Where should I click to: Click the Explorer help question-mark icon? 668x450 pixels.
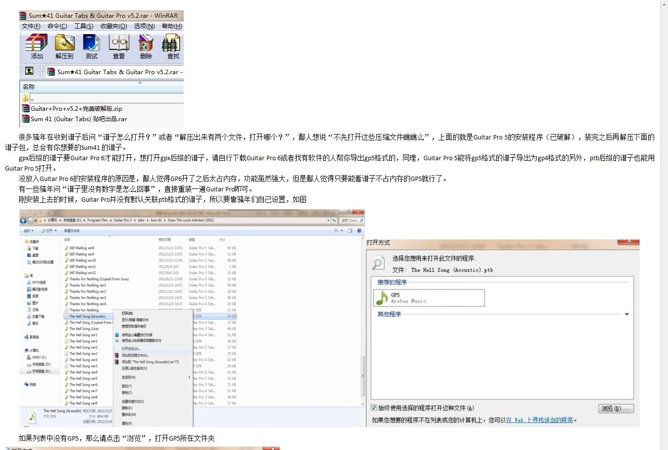(x=359, y=230)
